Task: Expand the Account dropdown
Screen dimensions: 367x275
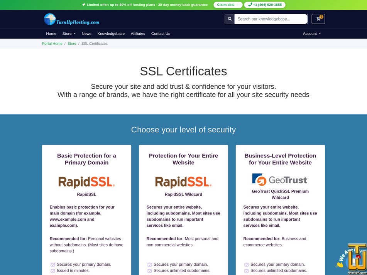Action: [x=312, y=34]
